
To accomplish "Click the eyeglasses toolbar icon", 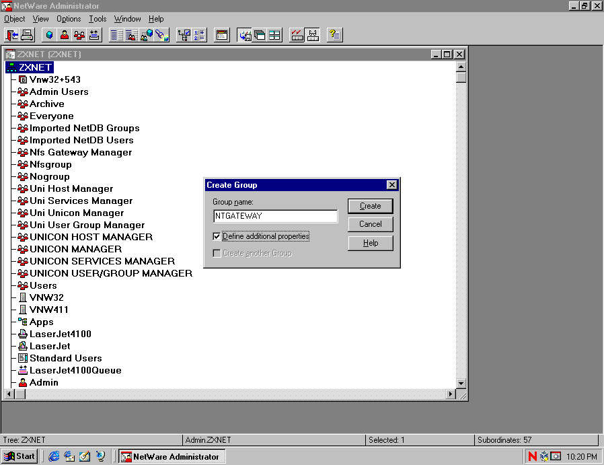I will [x=312, y=35].
